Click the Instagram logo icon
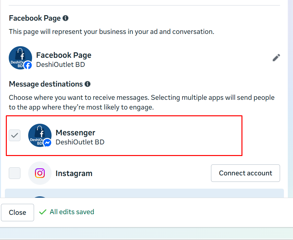The height and width of the screenshot is (240, 293). tap(40, 173)
